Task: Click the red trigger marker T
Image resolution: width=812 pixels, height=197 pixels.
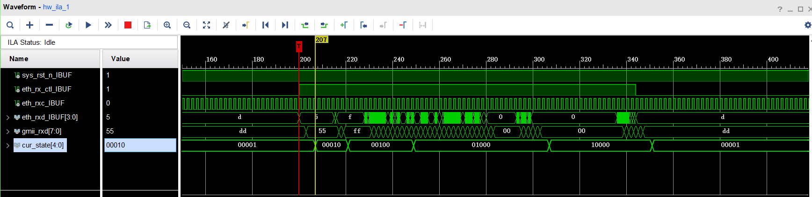Action: [299, 46]
